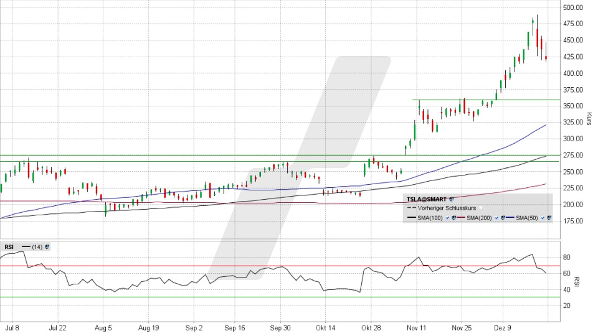This screenshot has height=336, width=598.
Task: Click the Nov 25 date label
Action: tap(462, 328)
